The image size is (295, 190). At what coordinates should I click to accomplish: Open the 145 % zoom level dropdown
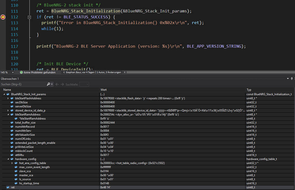[x=12, y=72]
